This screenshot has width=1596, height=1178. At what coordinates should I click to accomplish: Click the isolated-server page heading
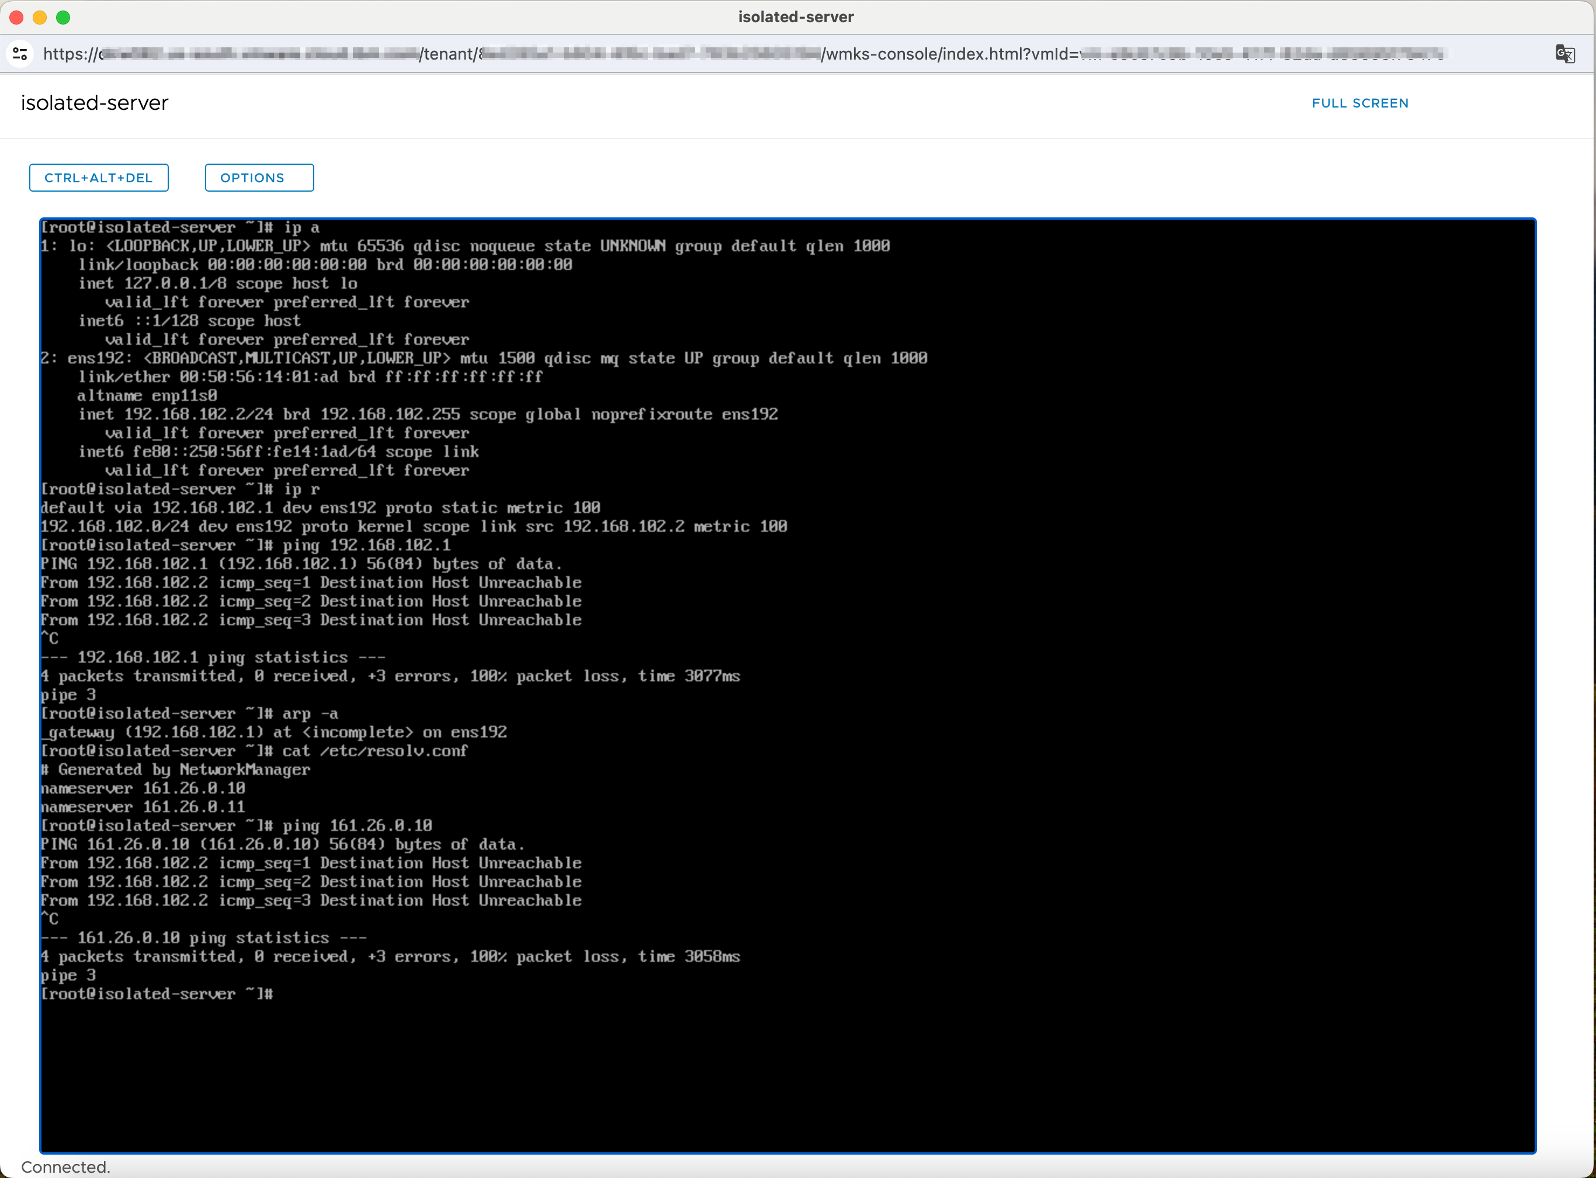click(95, 103)
